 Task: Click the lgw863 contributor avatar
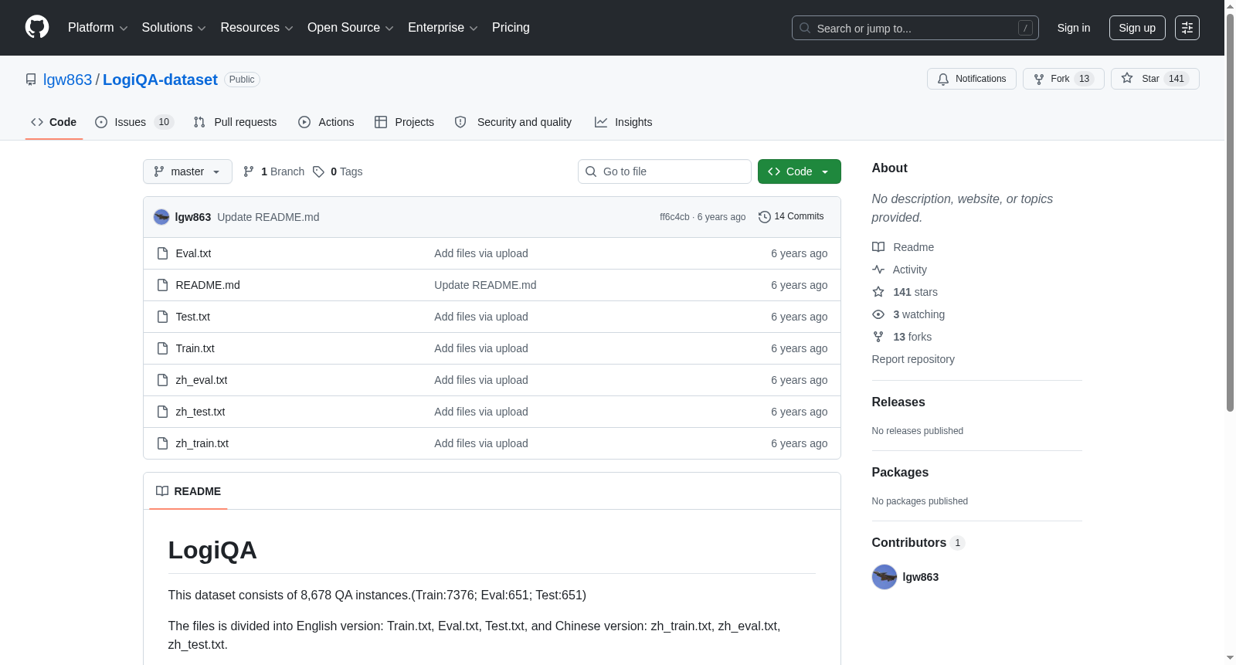click(x=885, y=577)
